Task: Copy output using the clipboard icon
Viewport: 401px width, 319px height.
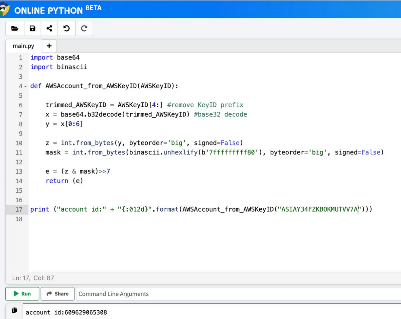Action: pos(14,311)
